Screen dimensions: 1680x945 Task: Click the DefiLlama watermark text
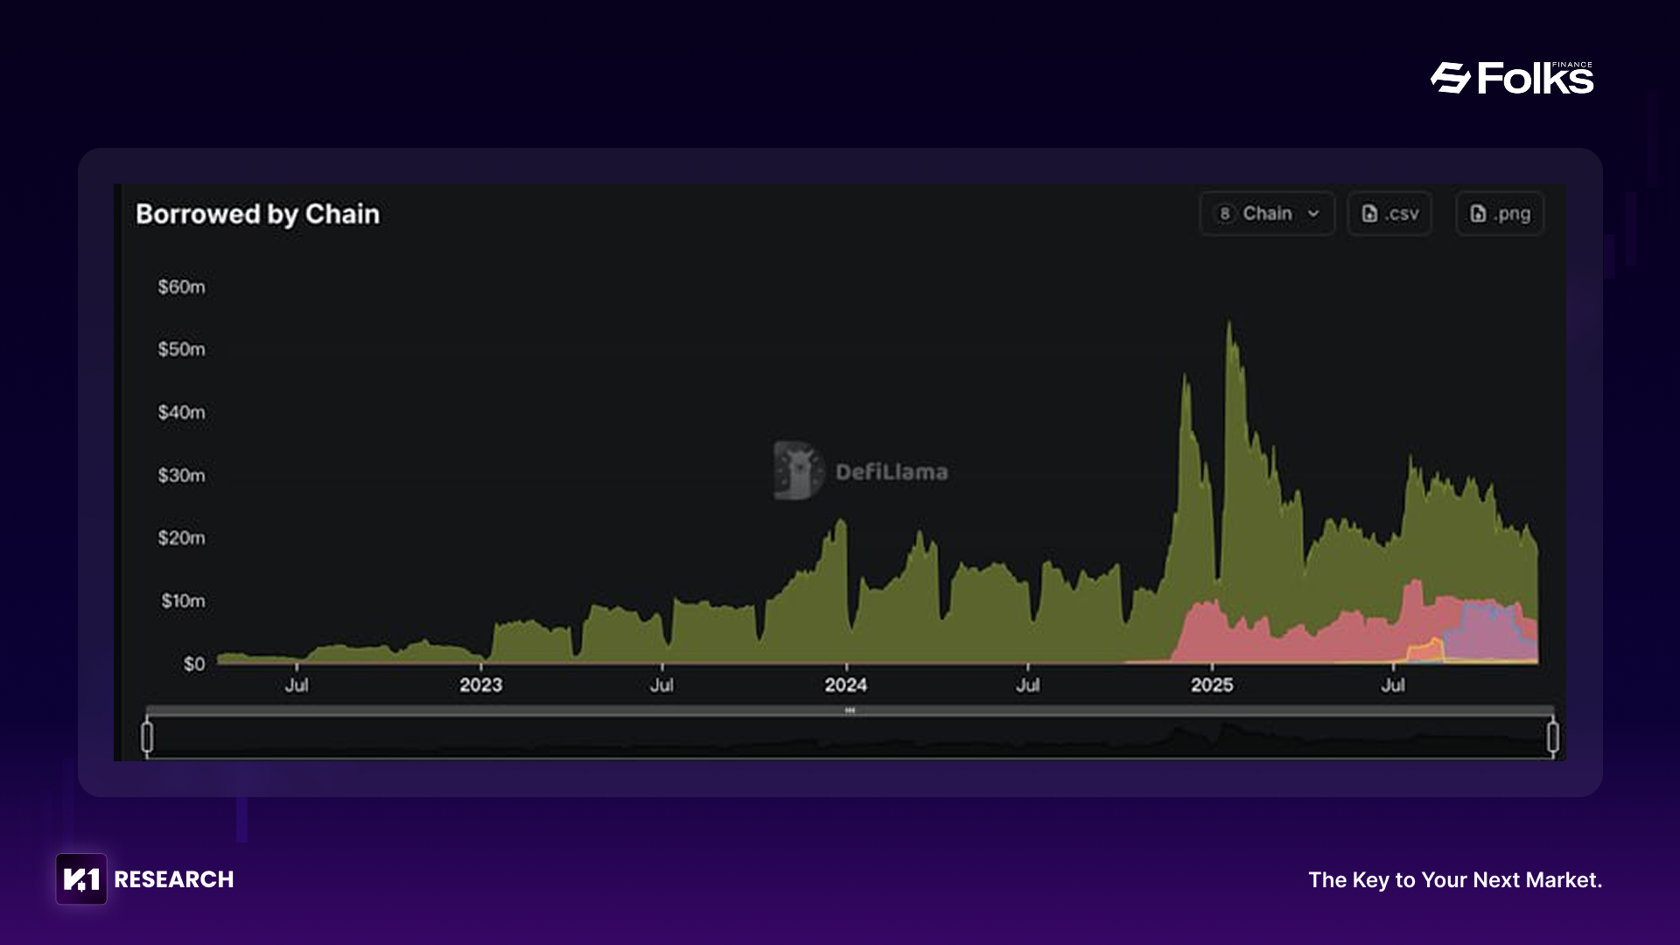pos(891,472)
